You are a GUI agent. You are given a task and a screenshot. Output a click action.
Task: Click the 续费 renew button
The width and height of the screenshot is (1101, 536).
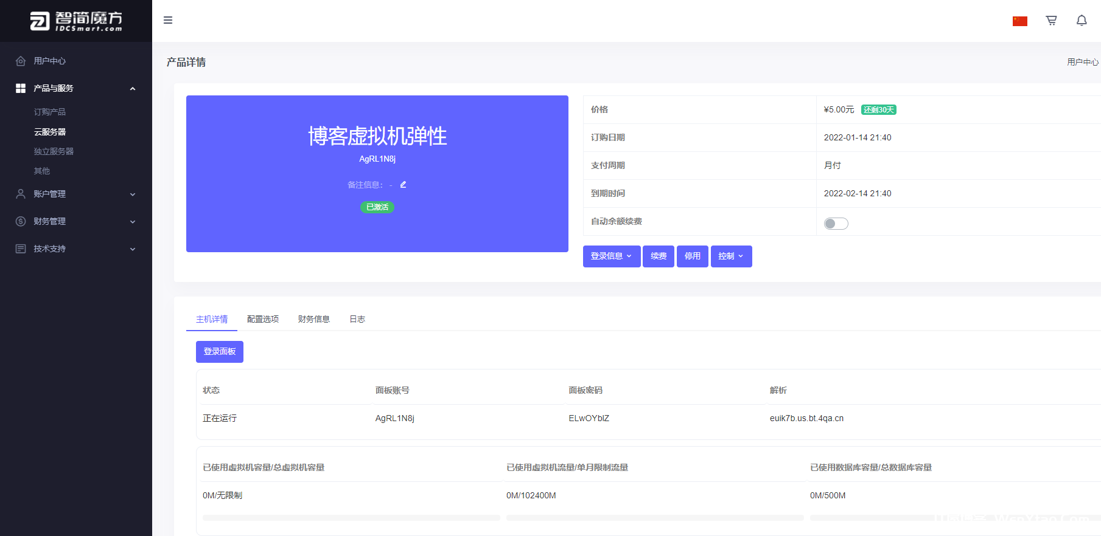point(659,256)
